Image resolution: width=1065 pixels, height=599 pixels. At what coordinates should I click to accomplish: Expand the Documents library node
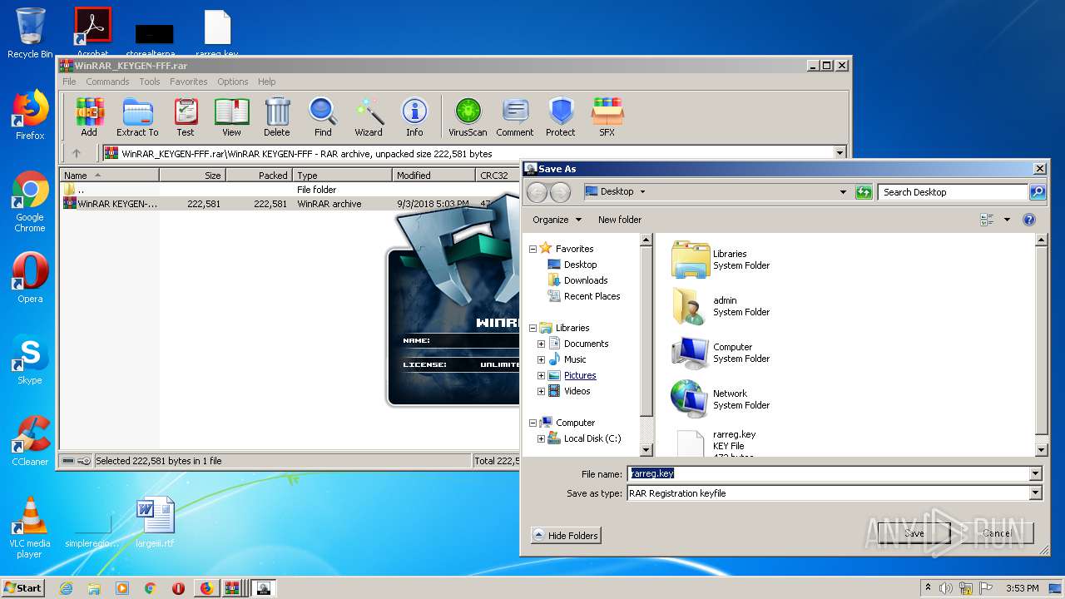click(x=541, y=344)
